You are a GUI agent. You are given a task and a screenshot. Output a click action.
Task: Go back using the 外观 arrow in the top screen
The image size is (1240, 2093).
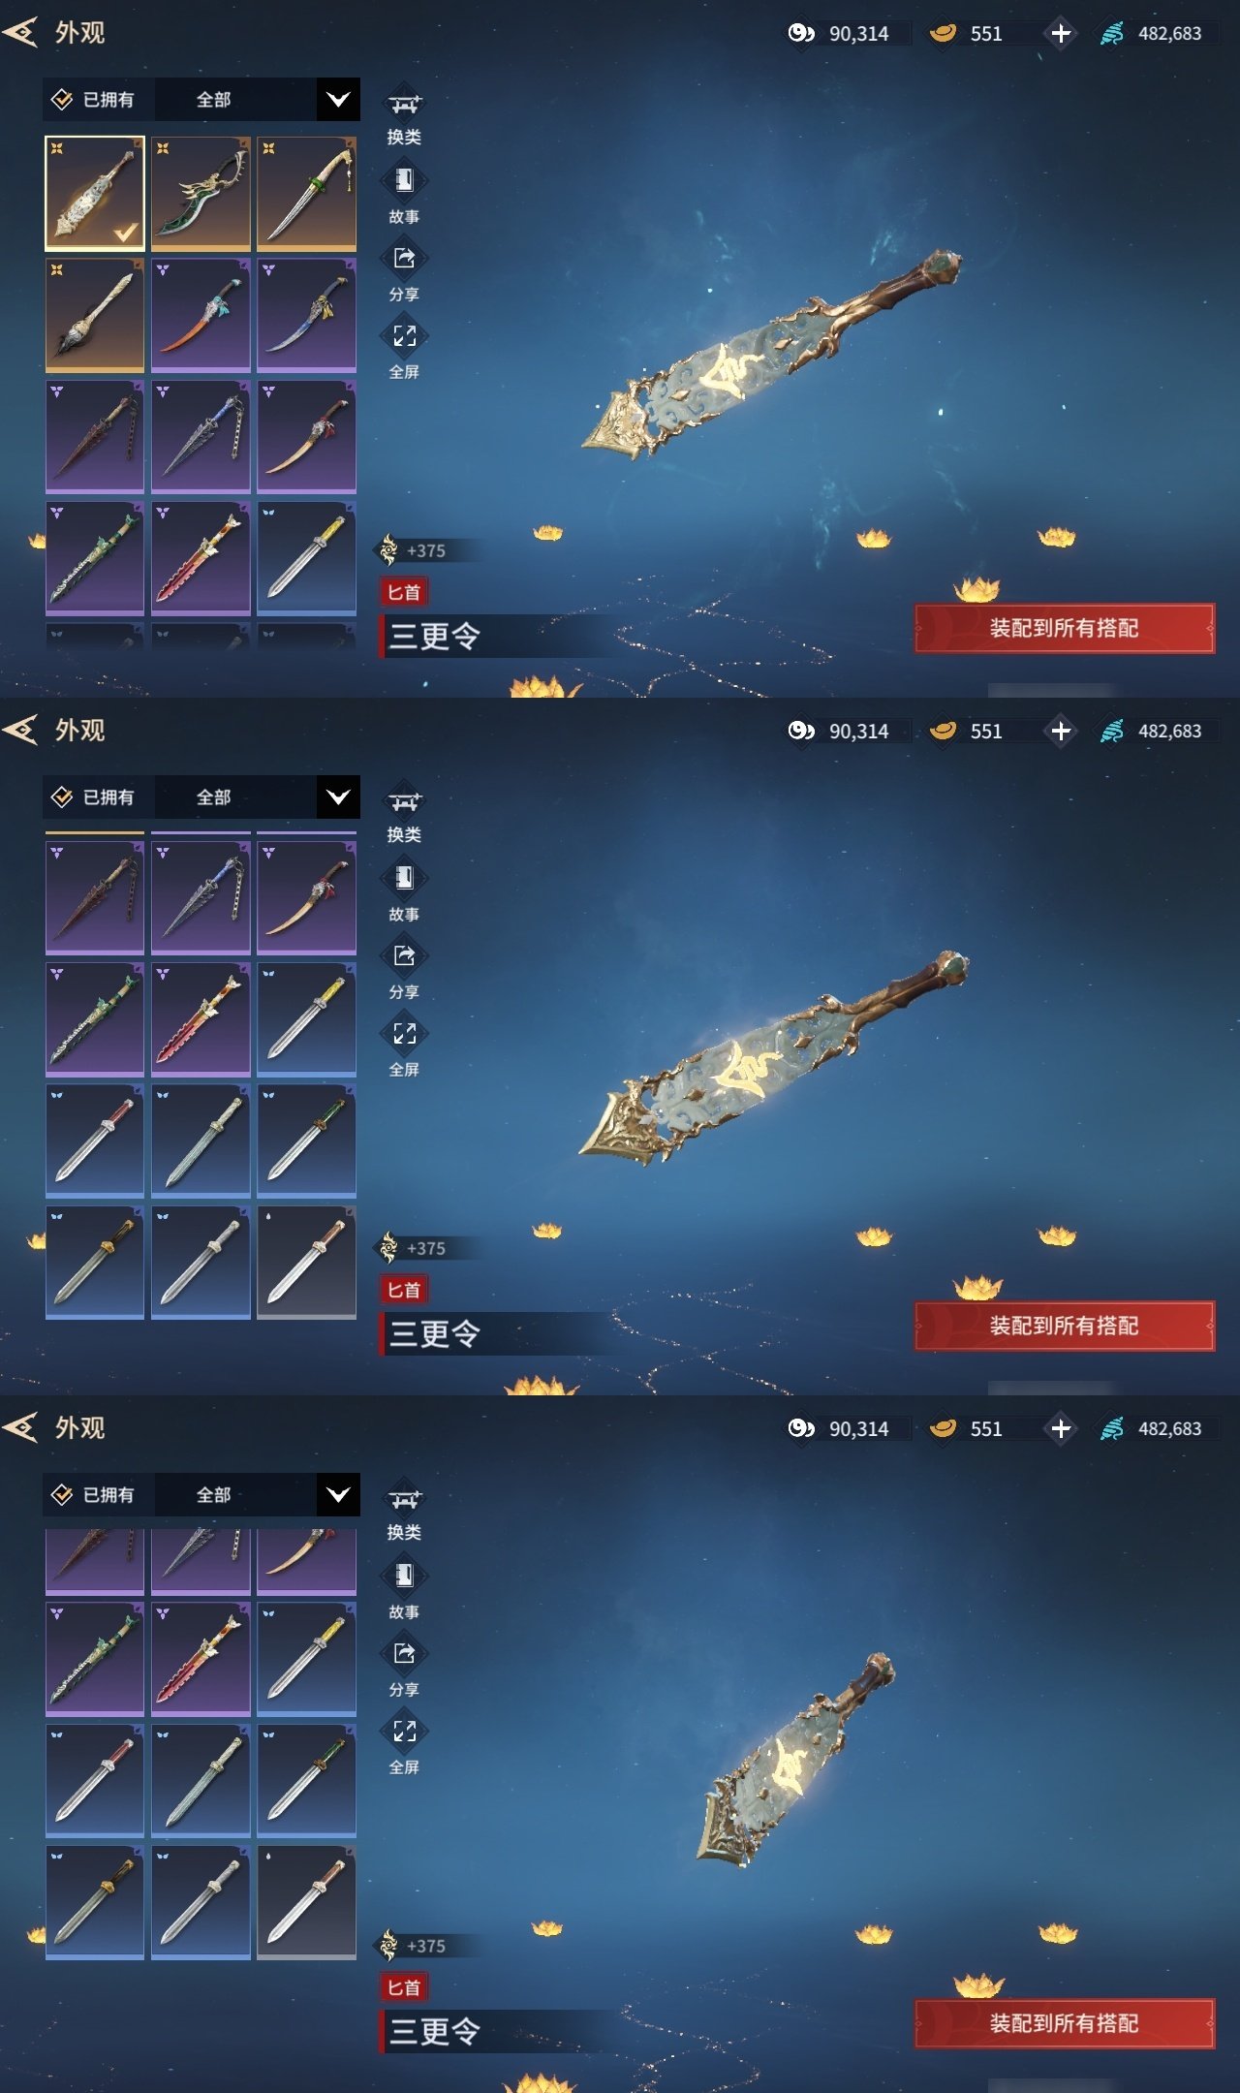point(20,33)
